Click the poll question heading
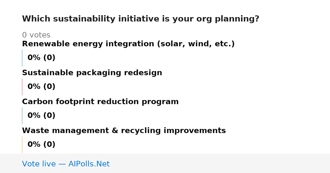 (x=141, y=19)
